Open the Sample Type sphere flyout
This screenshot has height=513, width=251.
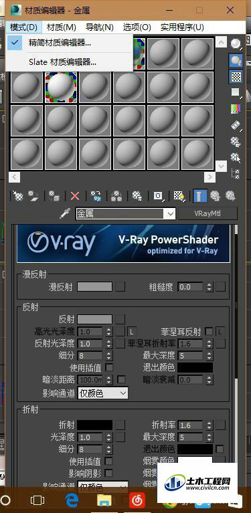236,43
